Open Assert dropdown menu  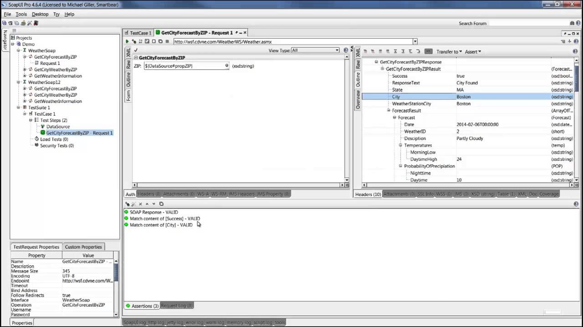[x=473, y=52]
